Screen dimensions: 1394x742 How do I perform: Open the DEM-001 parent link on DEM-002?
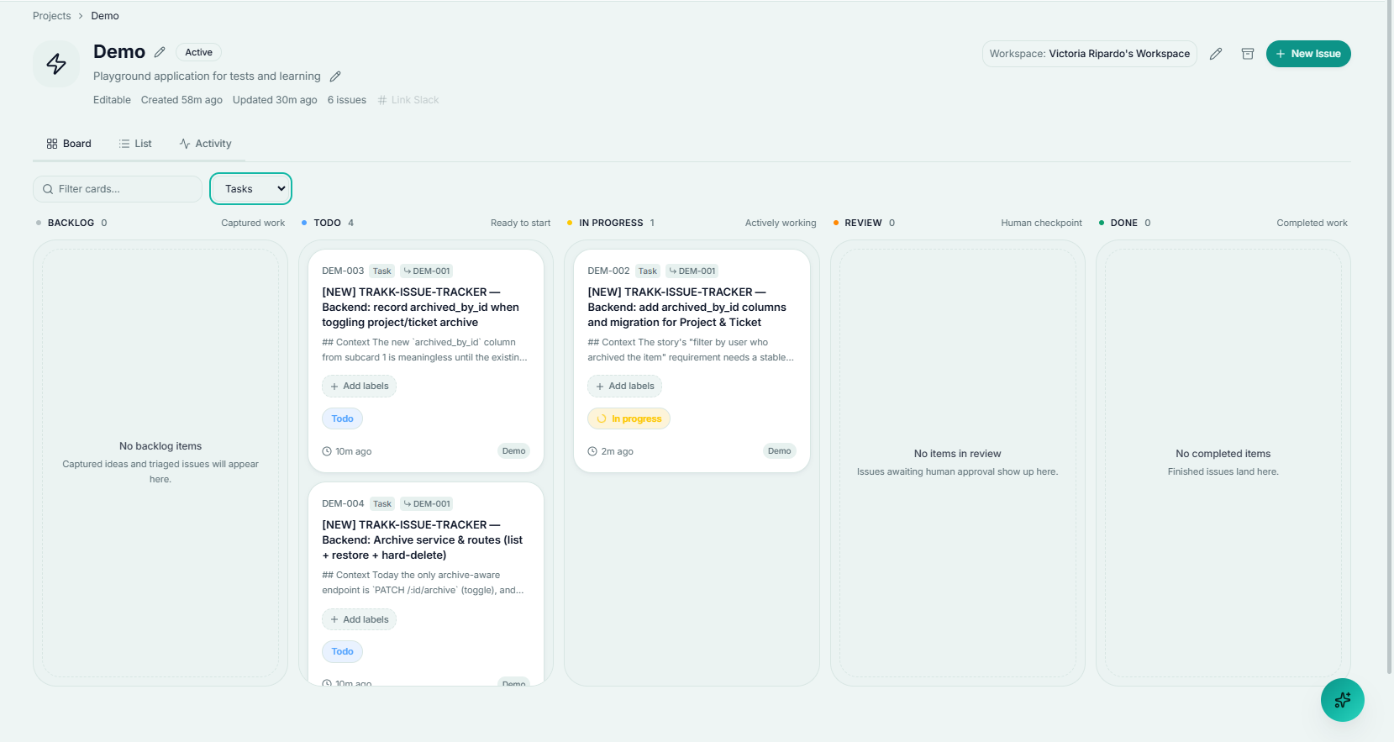[x=692, y=271]
